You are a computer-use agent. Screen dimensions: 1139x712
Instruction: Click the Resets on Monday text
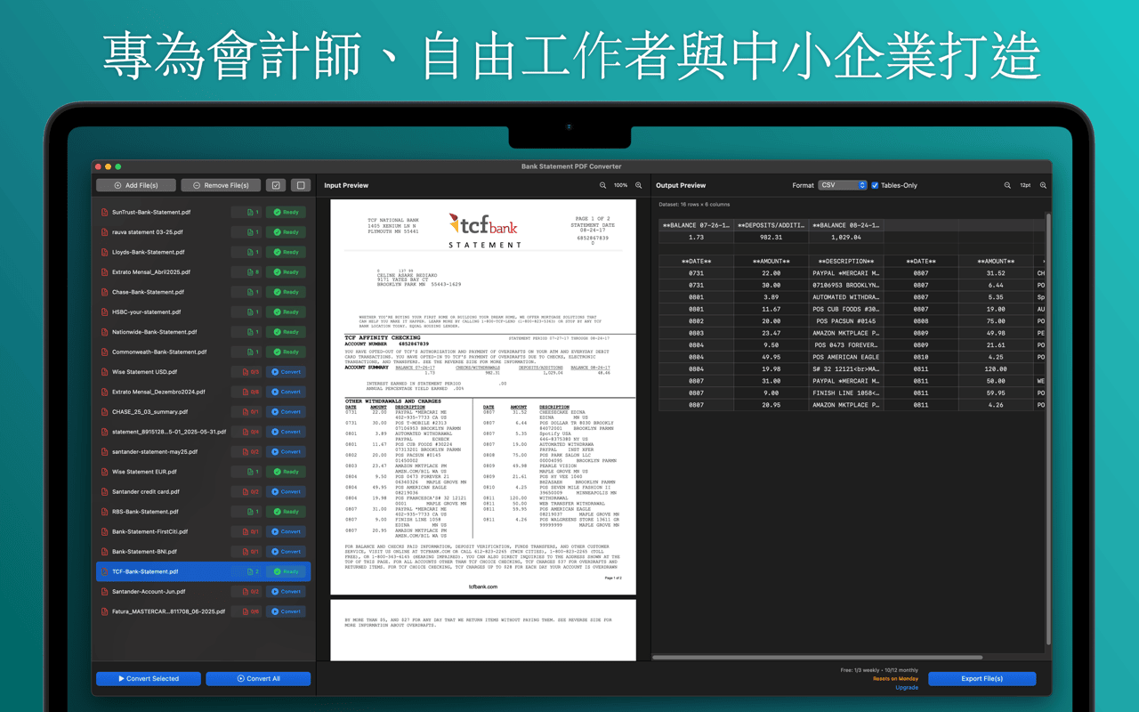point(895,679)
